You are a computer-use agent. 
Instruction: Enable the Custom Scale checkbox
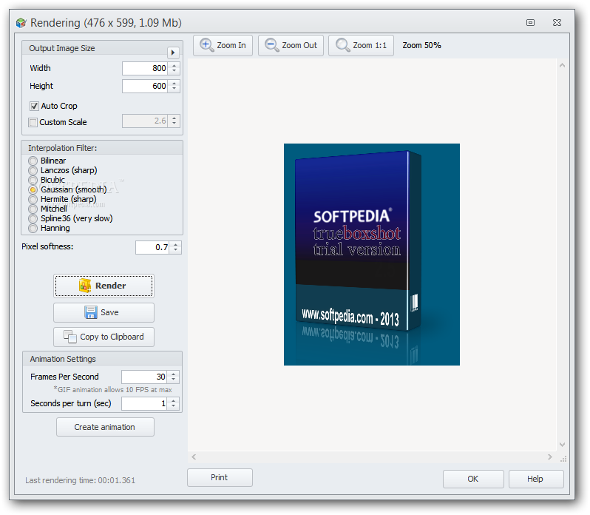click(33, 122)
